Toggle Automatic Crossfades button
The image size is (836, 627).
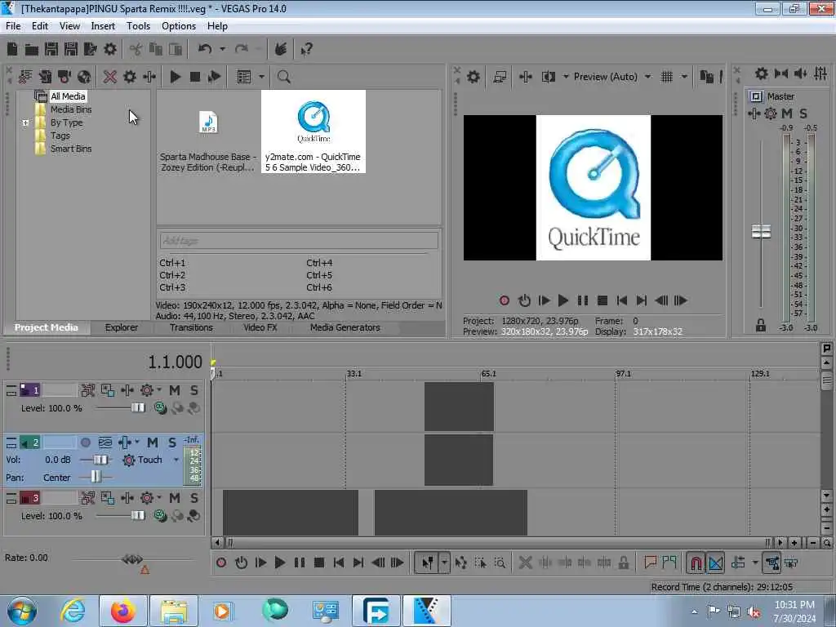coord(715,563)
